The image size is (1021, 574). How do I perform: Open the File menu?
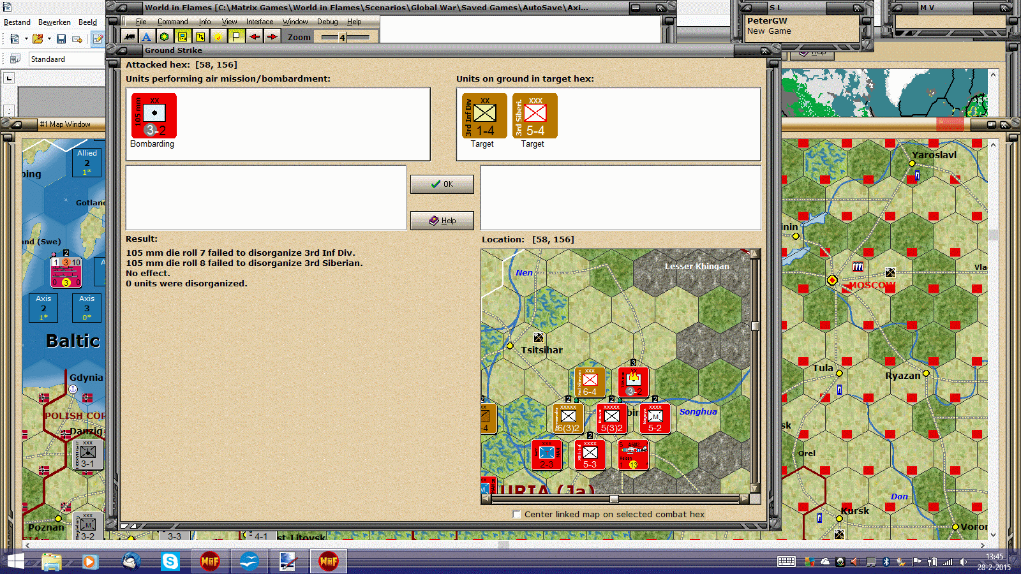click(x=141, y=22)
